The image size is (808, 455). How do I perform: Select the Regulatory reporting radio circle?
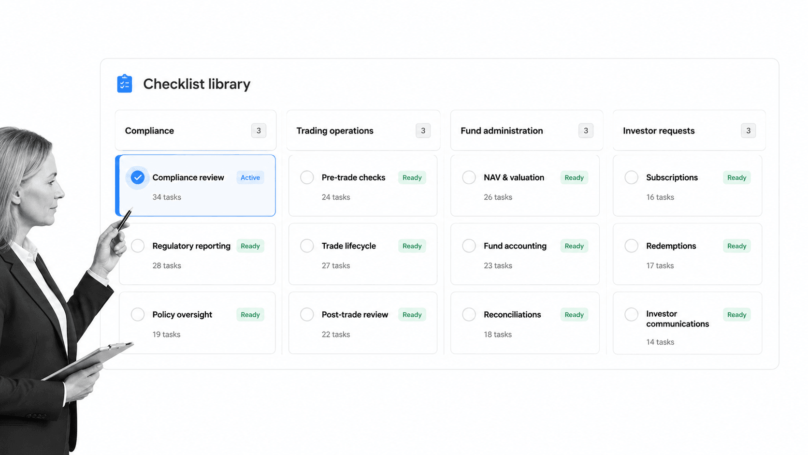coord(138,246)
